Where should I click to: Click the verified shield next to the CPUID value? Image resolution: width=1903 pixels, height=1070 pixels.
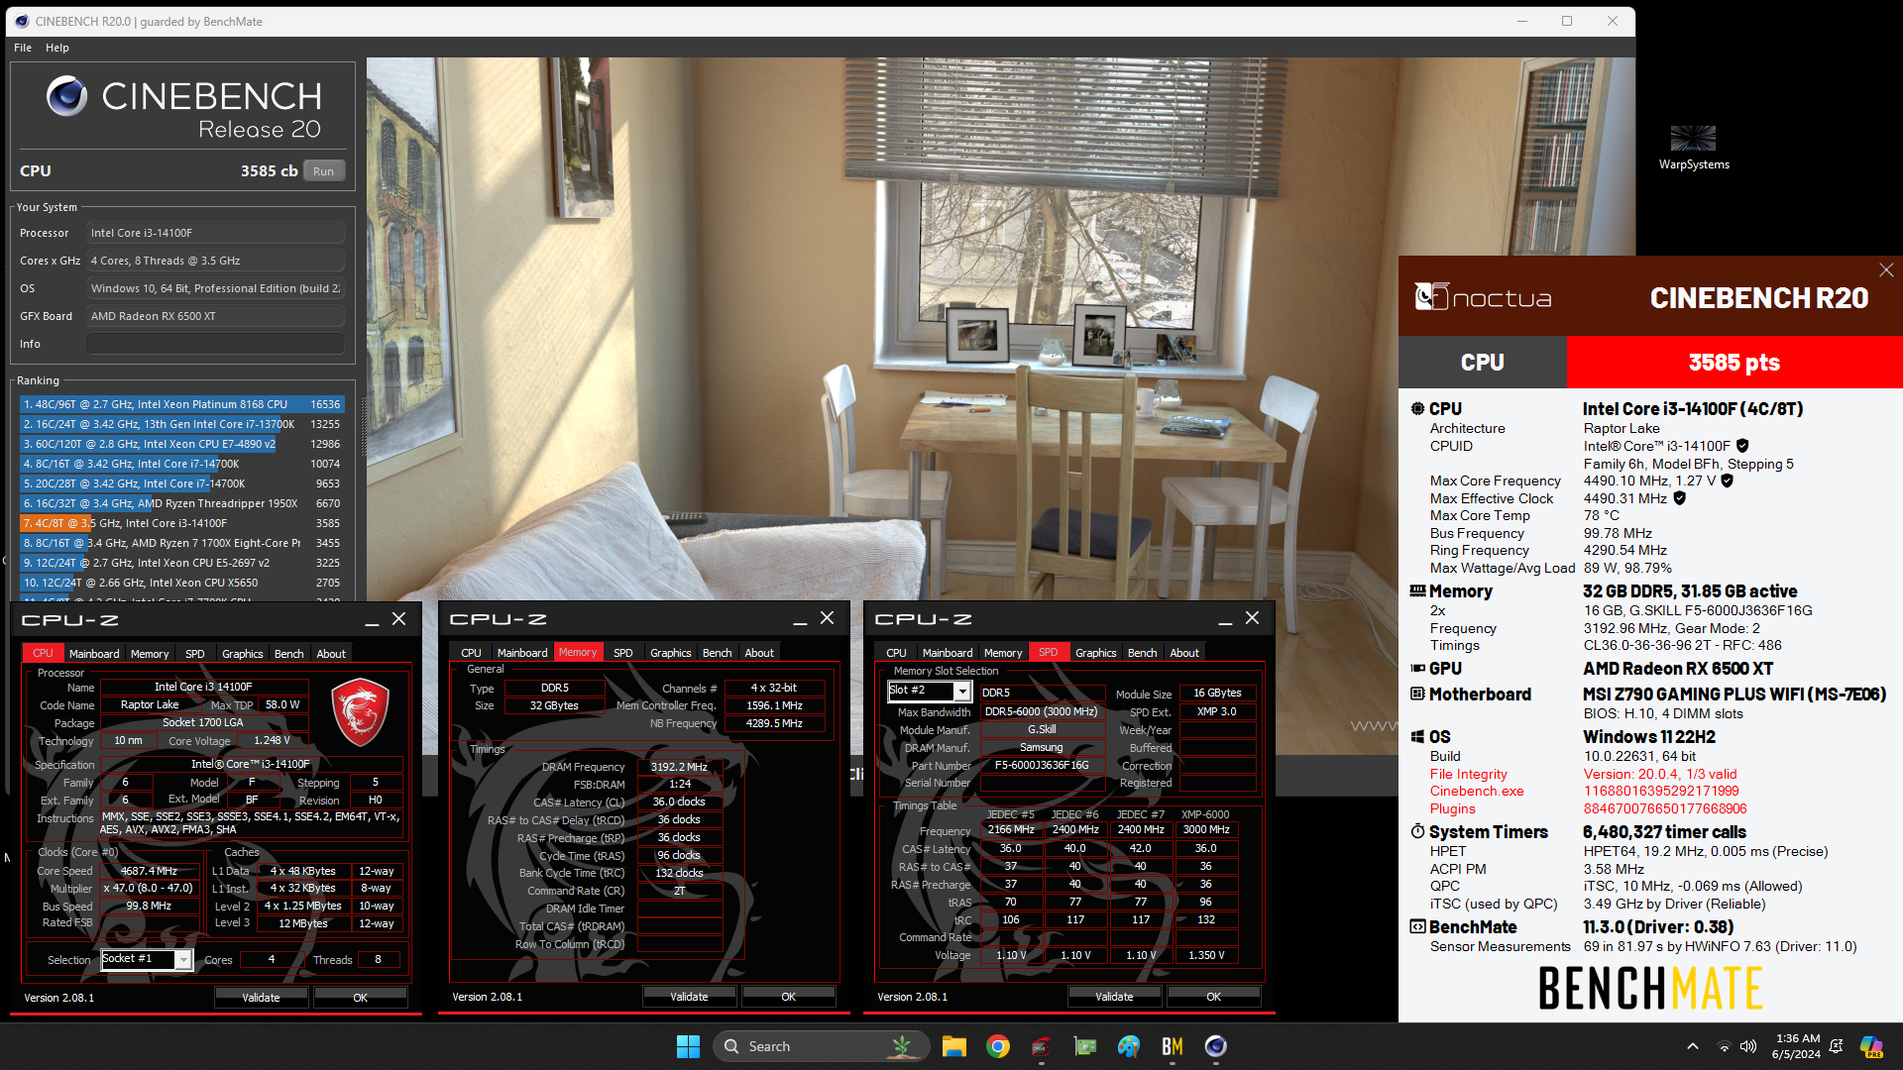point(1742,446)
